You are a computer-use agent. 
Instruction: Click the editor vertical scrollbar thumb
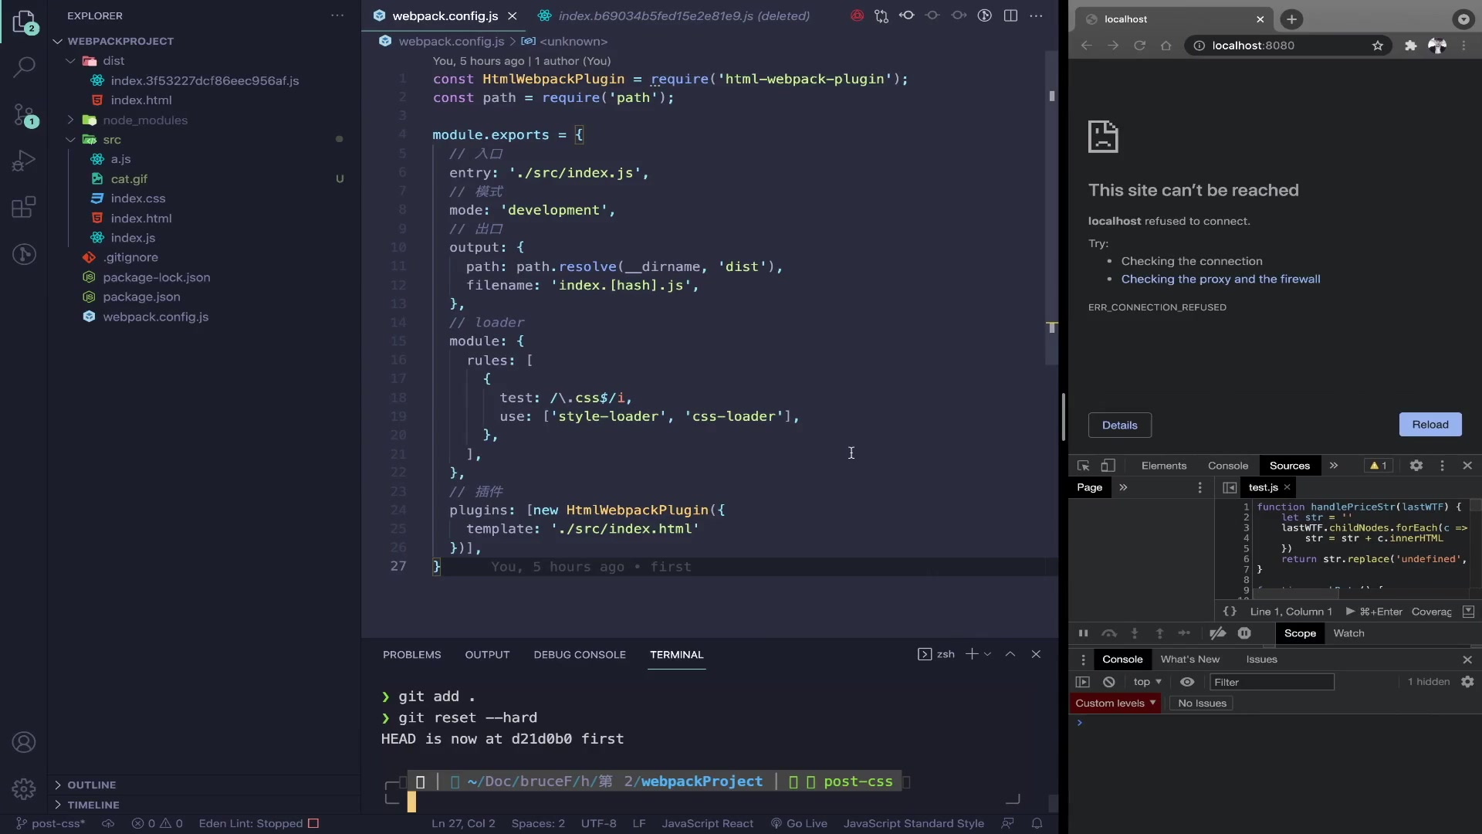click(x=1051, y=208)
